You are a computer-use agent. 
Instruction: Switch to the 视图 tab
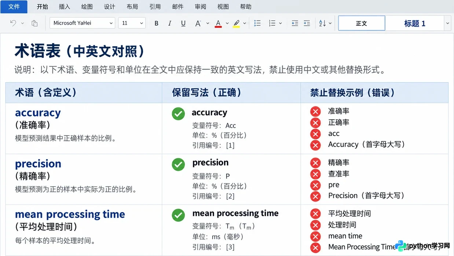pos(223,7)
